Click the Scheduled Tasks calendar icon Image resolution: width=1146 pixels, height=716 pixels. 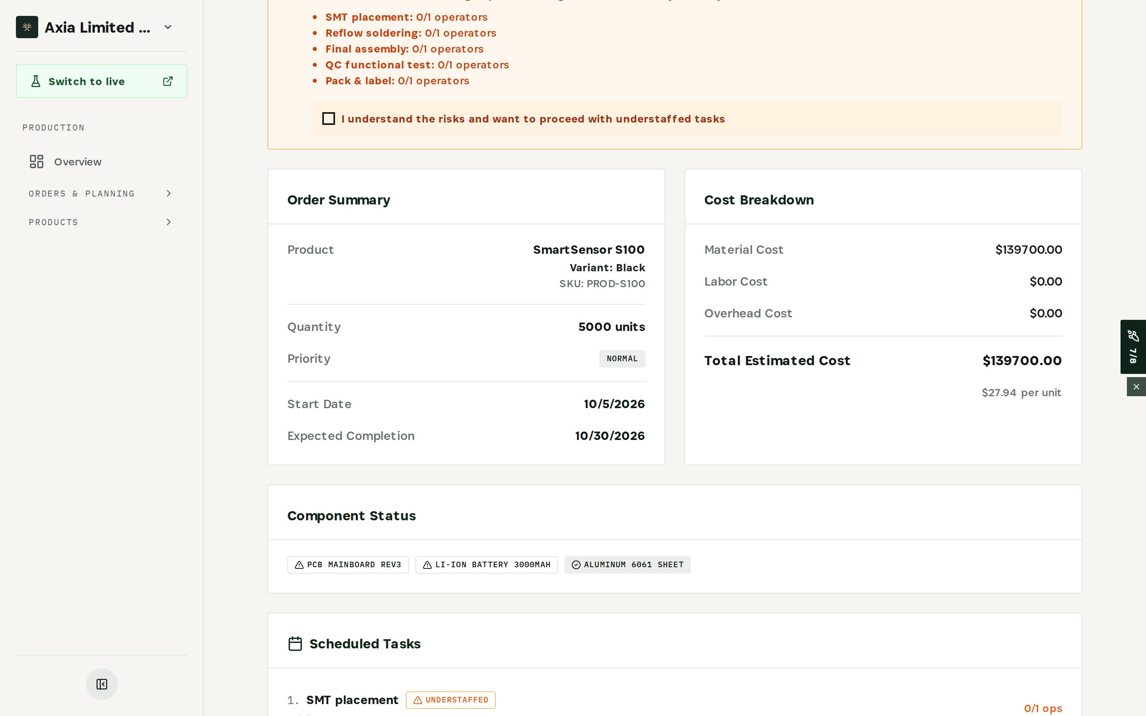point(295,644)
